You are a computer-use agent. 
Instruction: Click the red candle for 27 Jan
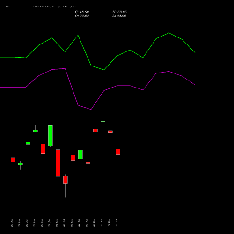point(43,148)
